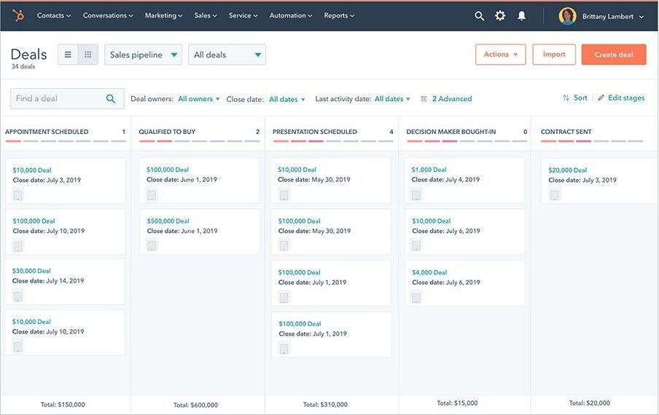Screen dimensions: 659x415
Task: Click the Import button
Action: pos(554,55)
